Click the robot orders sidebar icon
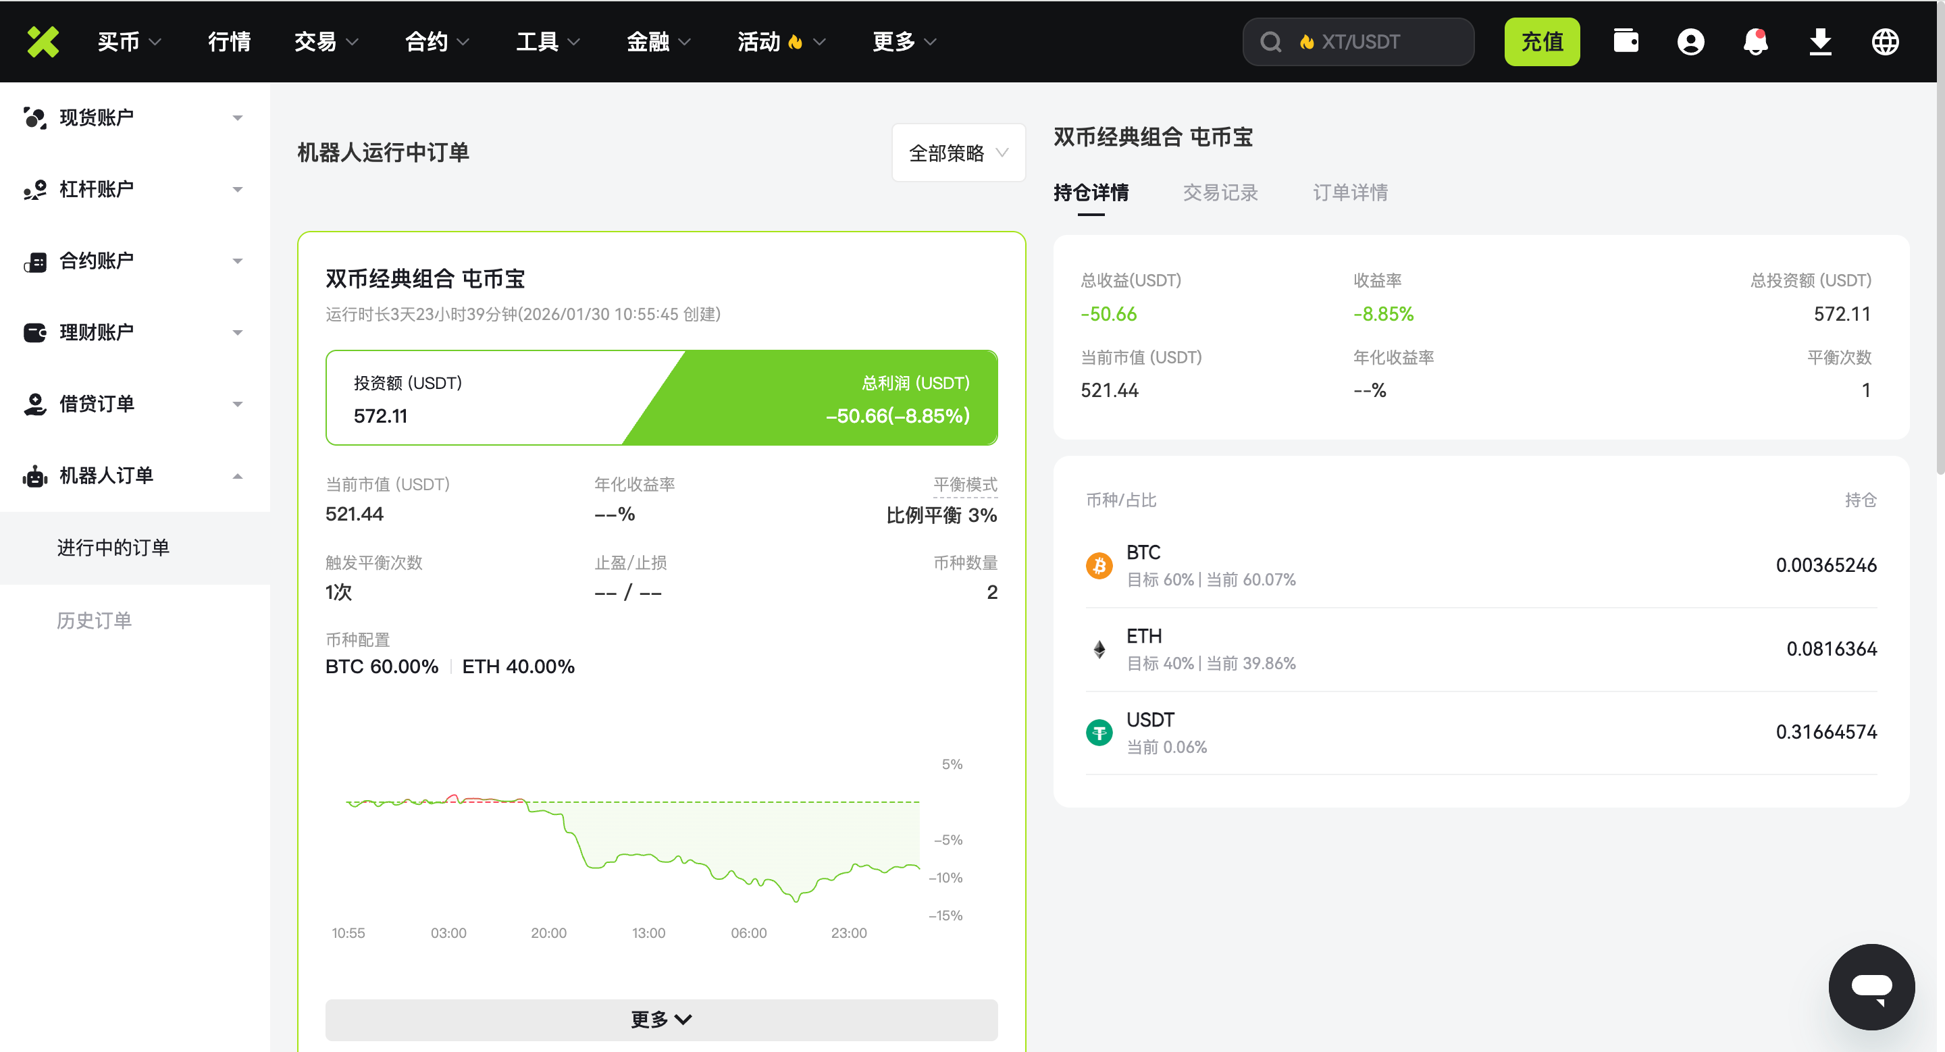Viewport: 1945px width, 1052px height. click(x=34, y=476)
